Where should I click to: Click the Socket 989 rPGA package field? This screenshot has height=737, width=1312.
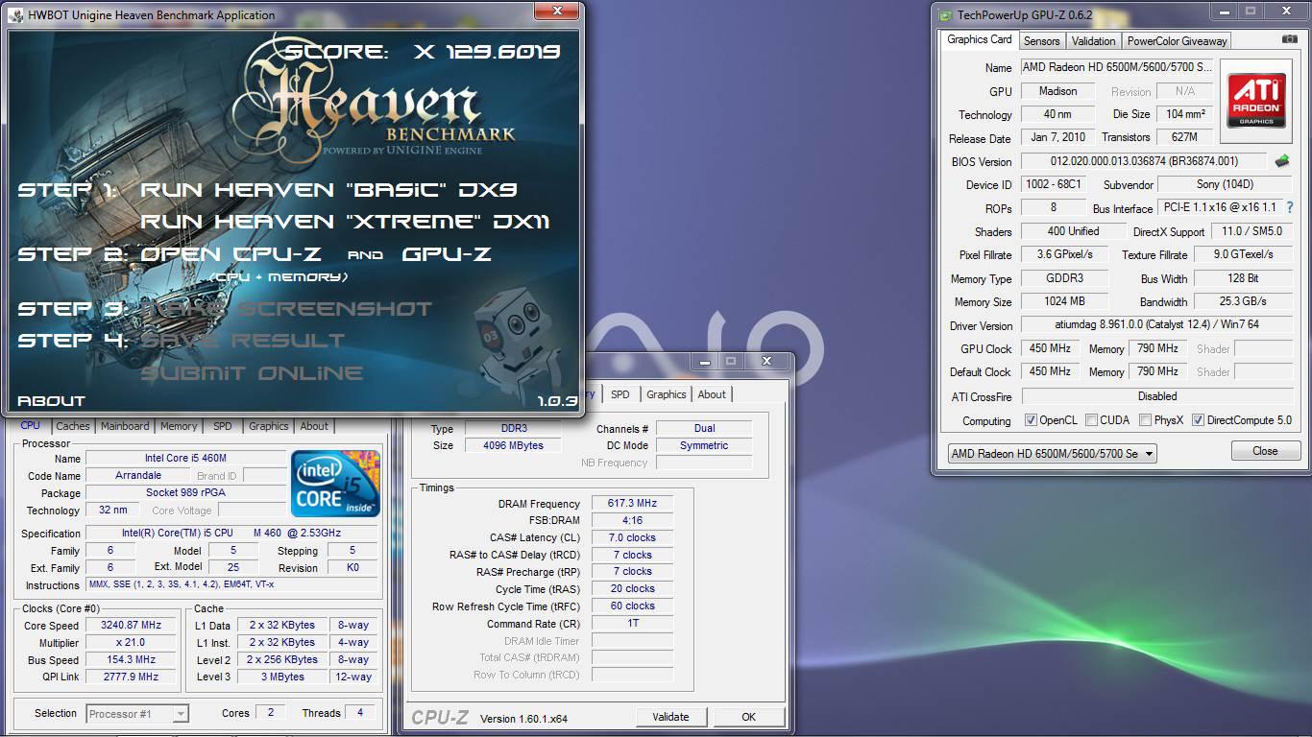tap(185, 493)
